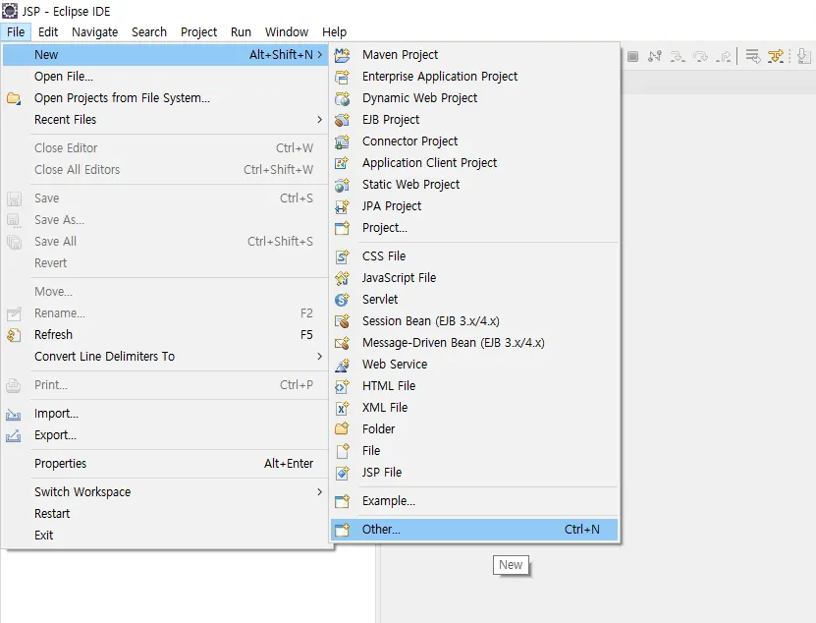
Task: Click the Step Into toolbar icon
Action: tap(678, 56)
